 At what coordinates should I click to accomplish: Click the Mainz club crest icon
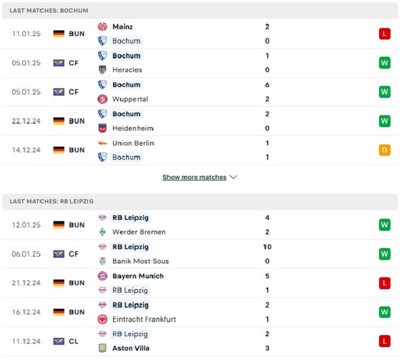[102, 26]
